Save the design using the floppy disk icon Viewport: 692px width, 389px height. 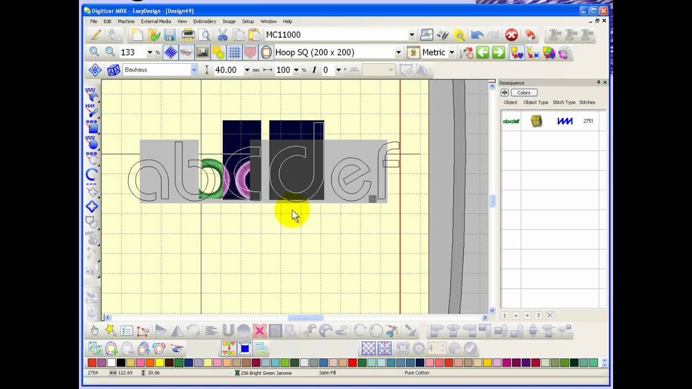(170, 35)
